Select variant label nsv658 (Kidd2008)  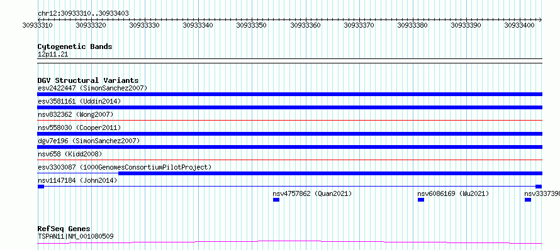70,154
